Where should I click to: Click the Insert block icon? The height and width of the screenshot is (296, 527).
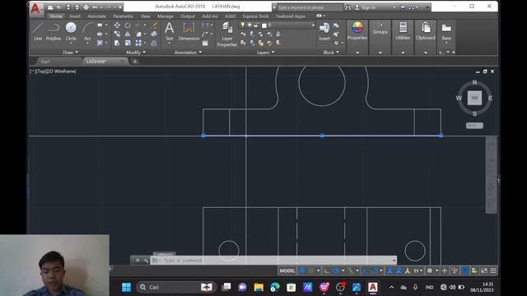pos(324,31)
